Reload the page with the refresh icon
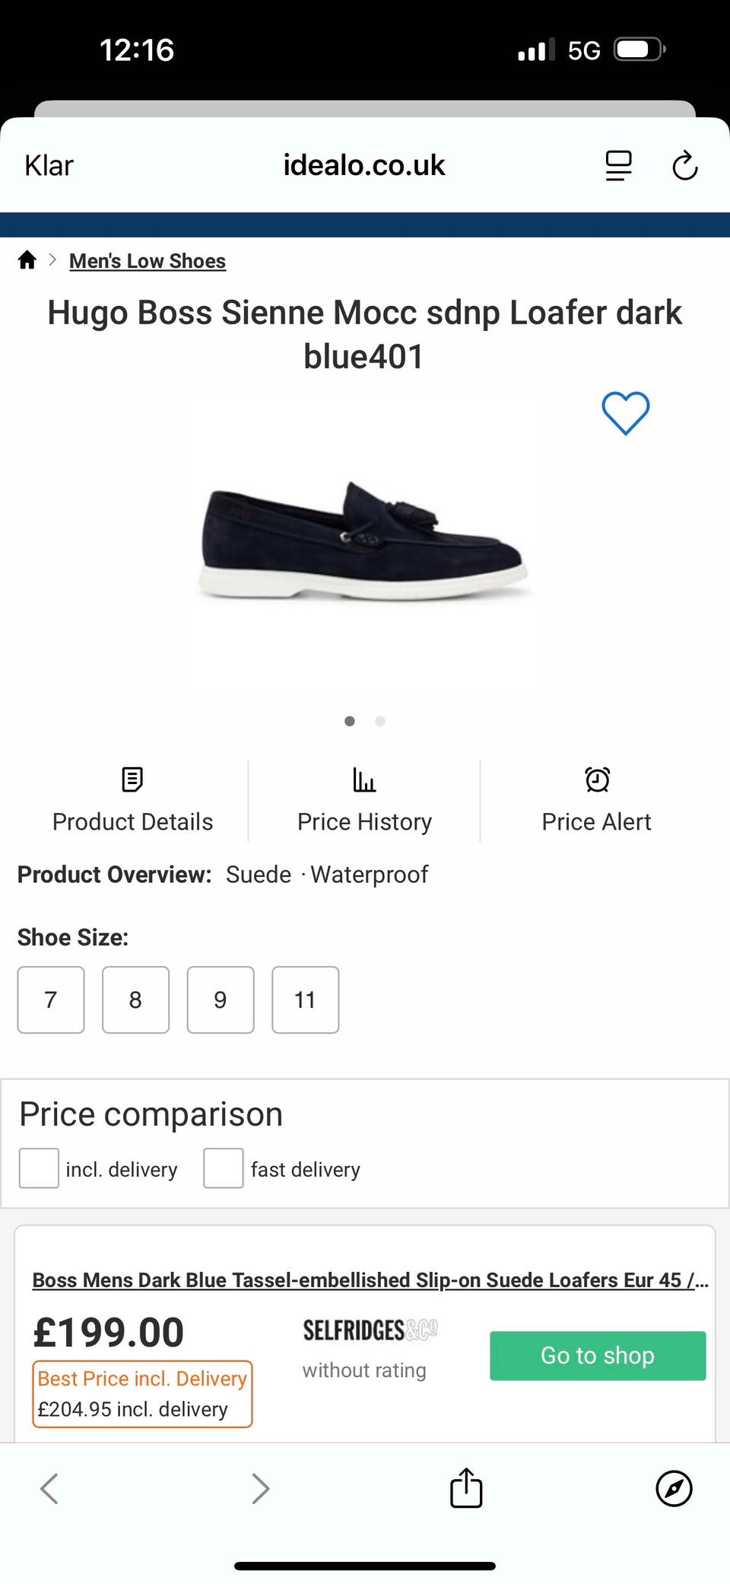Image resolution: width=730 pixels, height=1584 pixels. [684, 165]
